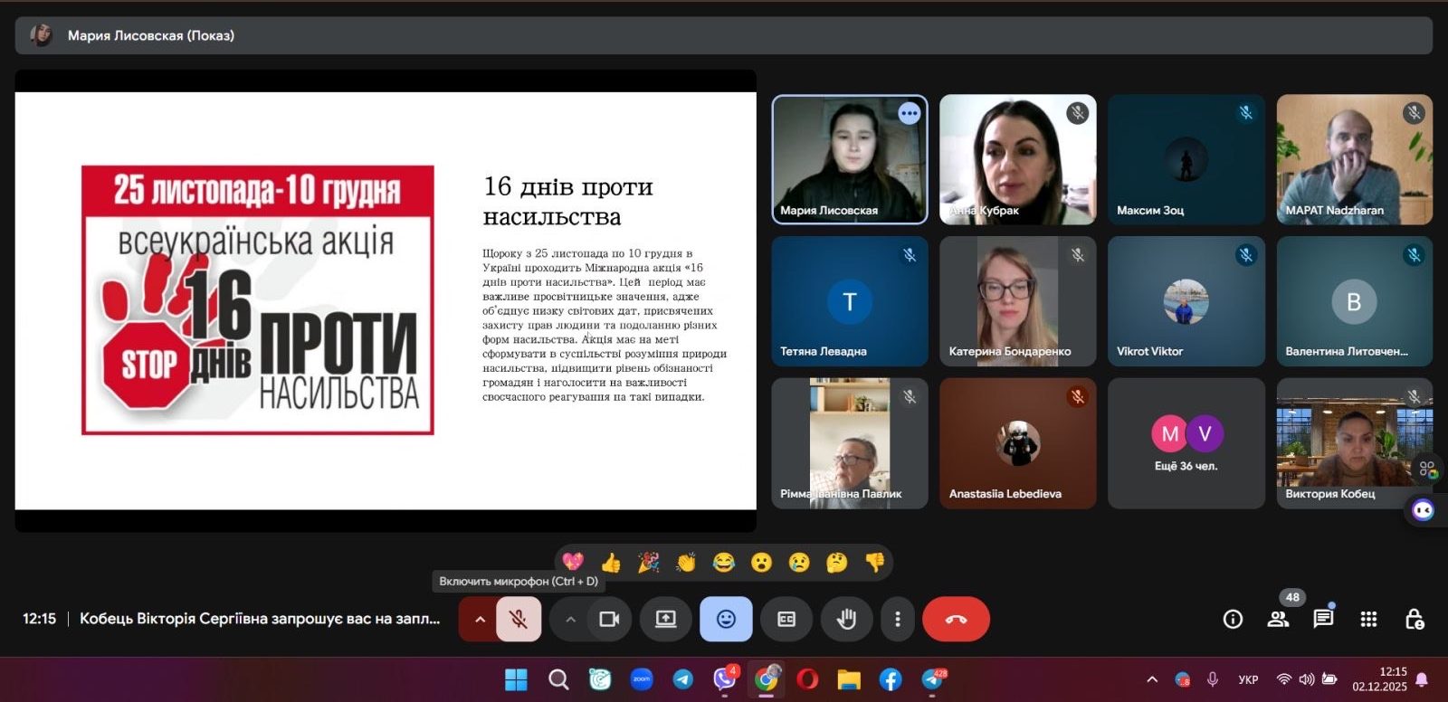Open the meeting details info icon

tap(1233, 620)
